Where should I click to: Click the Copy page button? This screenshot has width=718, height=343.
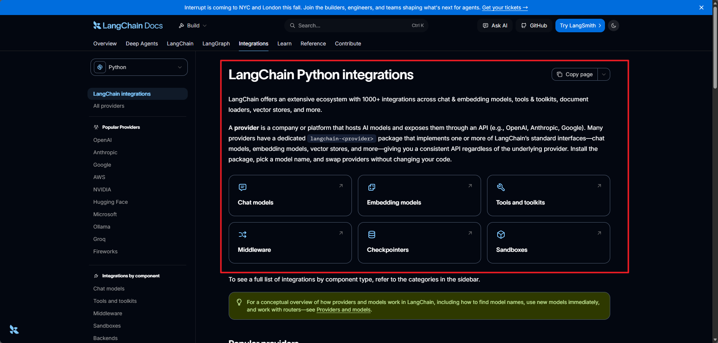575,74
